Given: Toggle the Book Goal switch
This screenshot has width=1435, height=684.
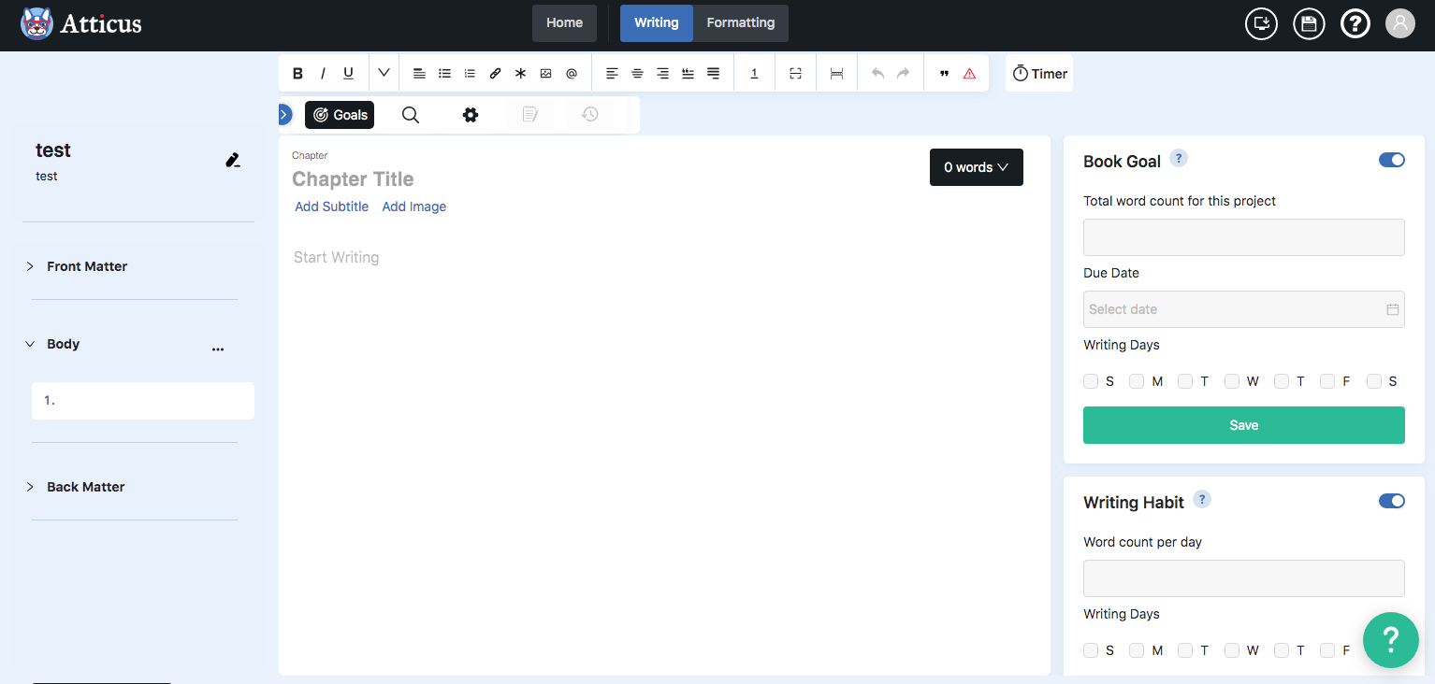Looking at the screenshot, I should (1391, 160).
